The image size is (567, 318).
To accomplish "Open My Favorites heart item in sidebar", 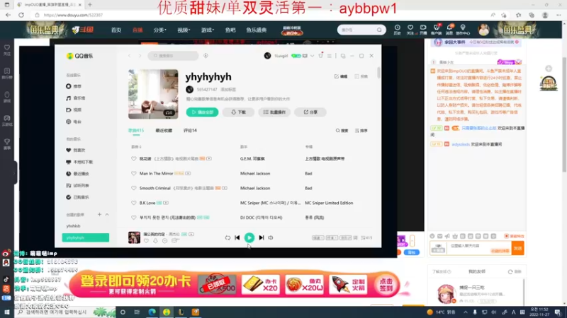I will click(x=76, y=150).
